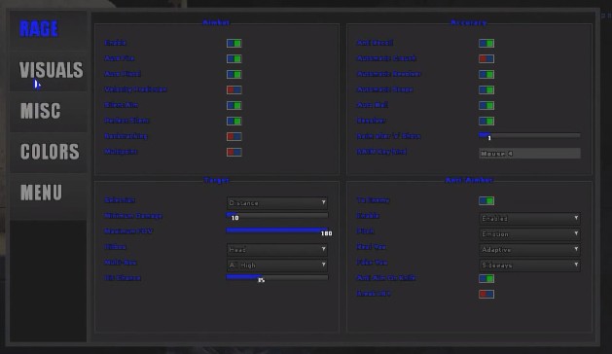Enable the last red switch in Anti-Aimbot
Image resolution: width=612 pixels, height=354 pixels.
(x=486, y=295)
